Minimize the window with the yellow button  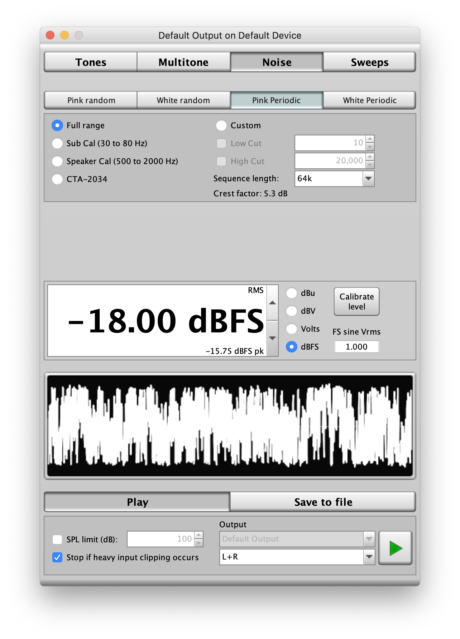64,35
